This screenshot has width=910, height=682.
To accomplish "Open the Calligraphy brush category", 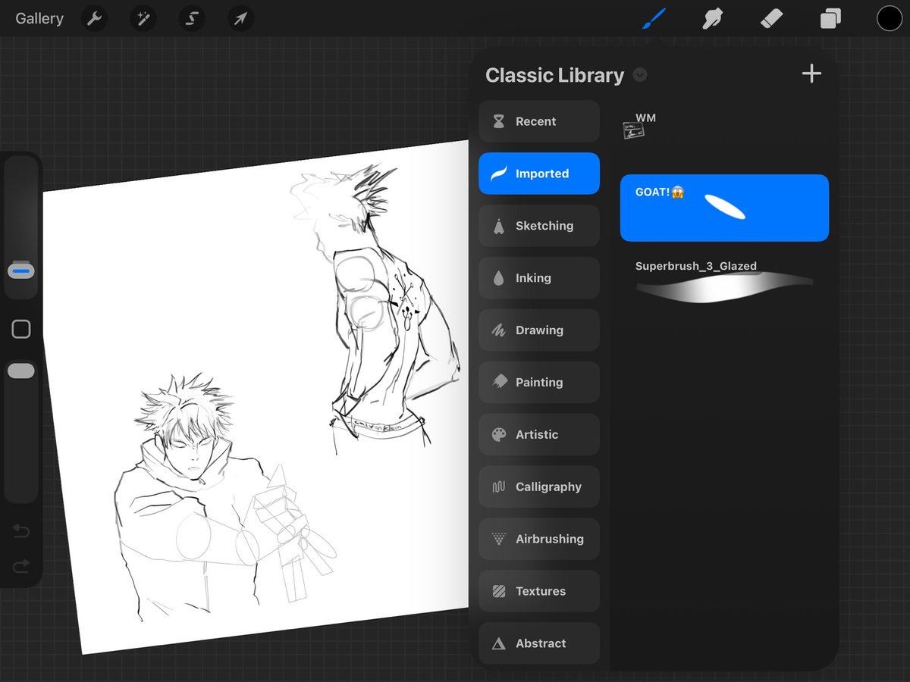I will tap(539, 487).
